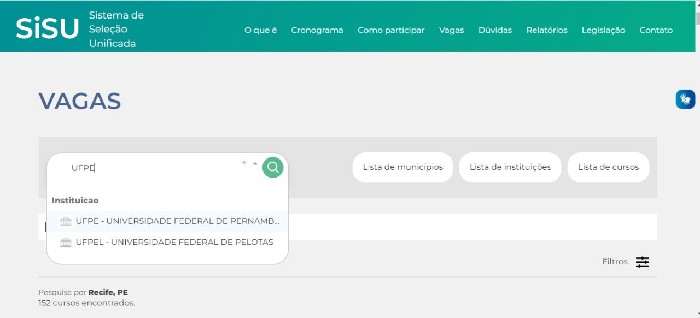Click the VAGAS page heading

click(x=80, y=101)
